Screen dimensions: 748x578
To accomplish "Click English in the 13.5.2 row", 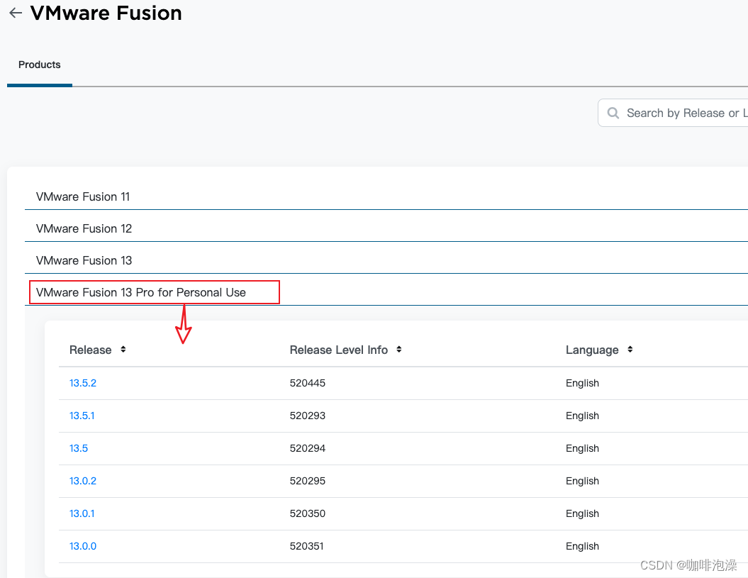I will click(x=583, y=383).
